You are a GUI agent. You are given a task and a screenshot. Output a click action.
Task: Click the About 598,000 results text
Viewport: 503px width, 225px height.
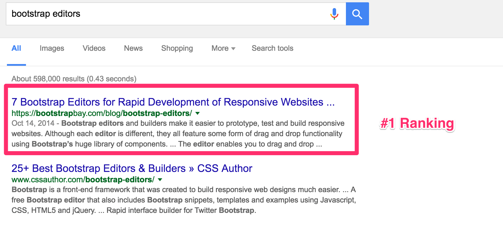tap(74, 79)
